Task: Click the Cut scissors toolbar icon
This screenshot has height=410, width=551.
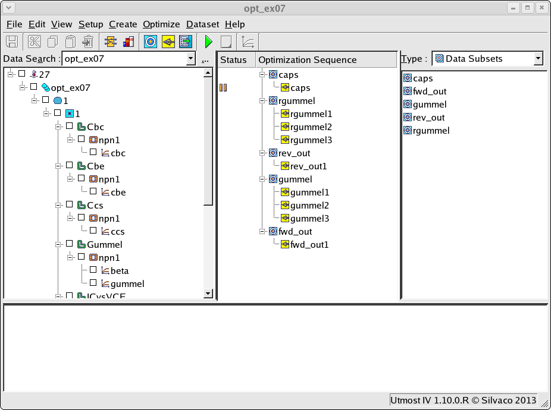Action: (35, 42)
